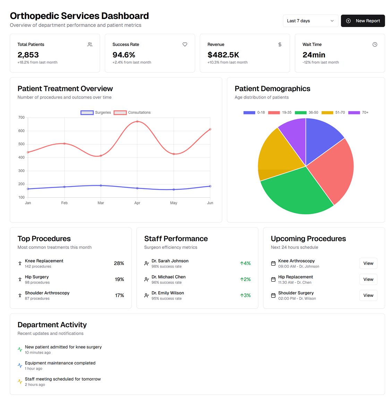Click the 70+ purple legend swatch

354,113
